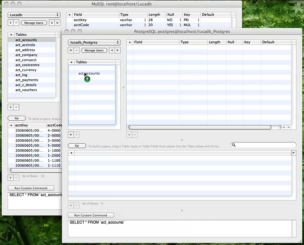Click the remove database minus button in PostgreSQL window
The width and height of the screenshot is (304, 245).
click(76, 50)
